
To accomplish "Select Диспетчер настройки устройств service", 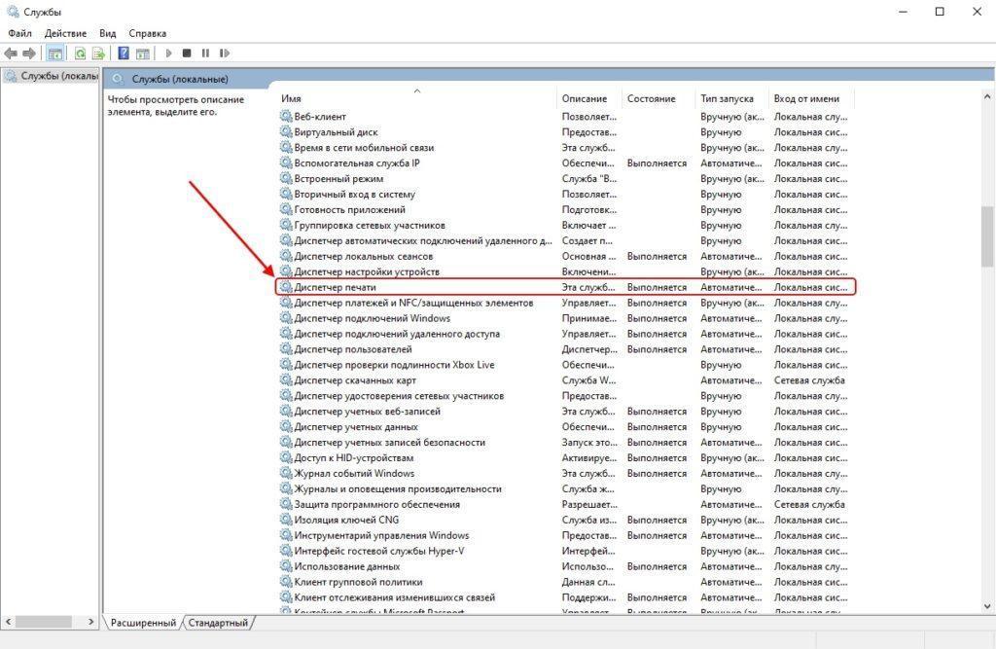I will click(x=367, y=272).
